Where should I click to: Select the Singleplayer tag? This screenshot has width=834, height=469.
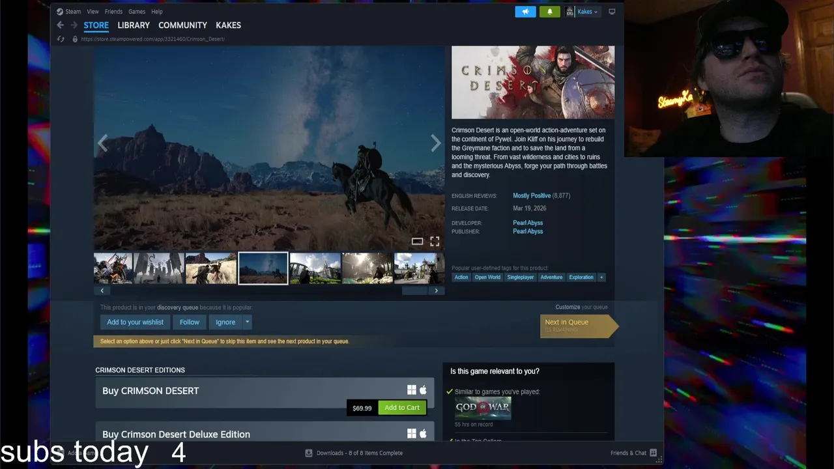click(x=521, y=277)
